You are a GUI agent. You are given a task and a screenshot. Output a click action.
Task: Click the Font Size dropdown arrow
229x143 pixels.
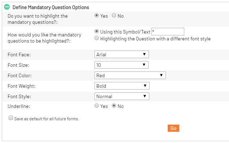point(144,65)
